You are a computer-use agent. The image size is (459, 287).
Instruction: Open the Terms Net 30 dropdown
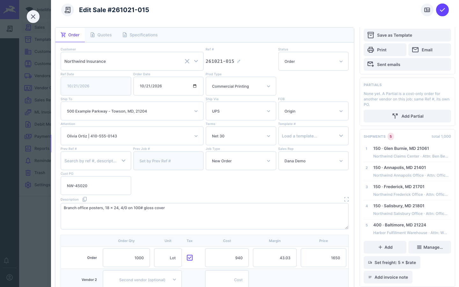(241, 136)
